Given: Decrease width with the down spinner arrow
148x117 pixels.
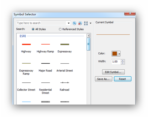Looking at the screenshot, I should pyautogui.click(x=123, y=63).
